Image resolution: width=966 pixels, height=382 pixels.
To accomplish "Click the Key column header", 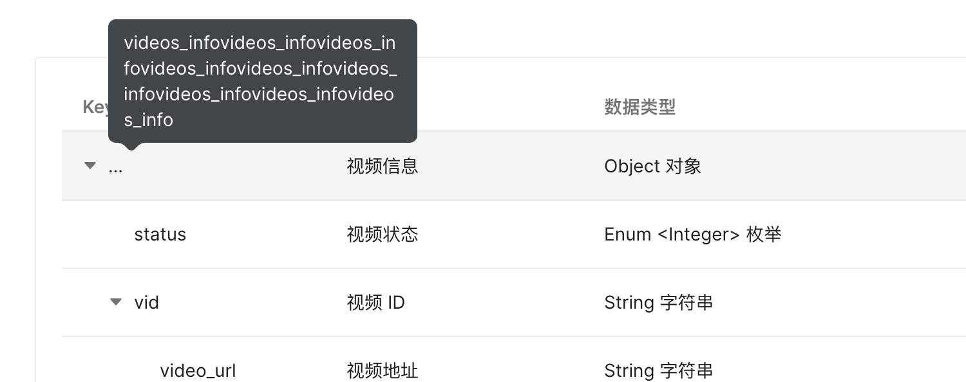I will [97, 107].
